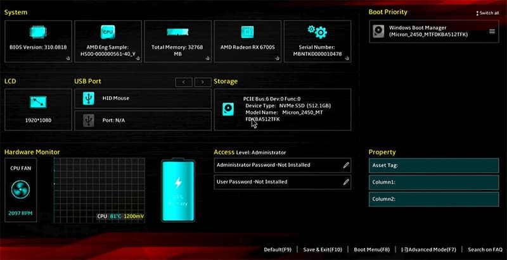Click the NVMe SSD storage disk icon
This screenshot has width=507, height=260.
click(228, 109)
